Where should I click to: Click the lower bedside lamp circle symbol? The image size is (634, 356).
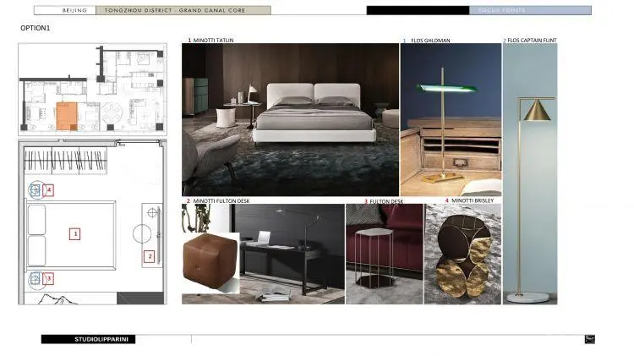pyautogui.click(x=36, y=277)
